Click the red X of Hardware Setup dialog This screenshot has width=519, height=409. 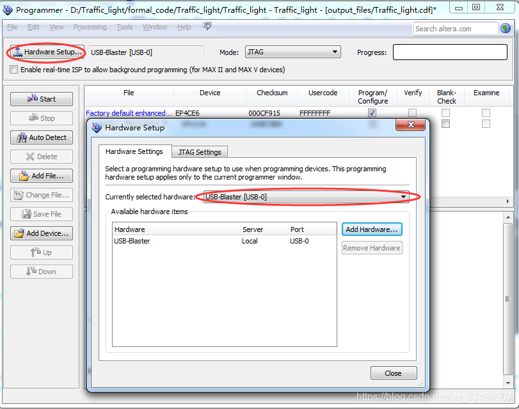(x=411, y=125)
